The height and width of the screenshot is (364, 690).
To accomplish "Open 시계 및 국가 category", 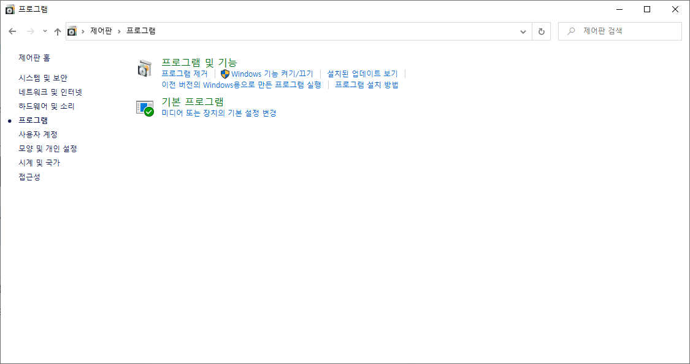I will click(x=39, y=163).
